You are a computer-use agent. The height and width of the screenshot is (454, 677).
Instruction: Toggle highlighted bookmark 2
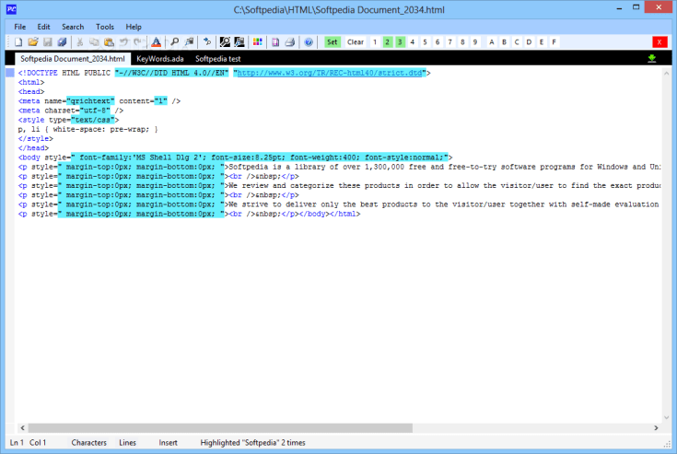[387, 41]
